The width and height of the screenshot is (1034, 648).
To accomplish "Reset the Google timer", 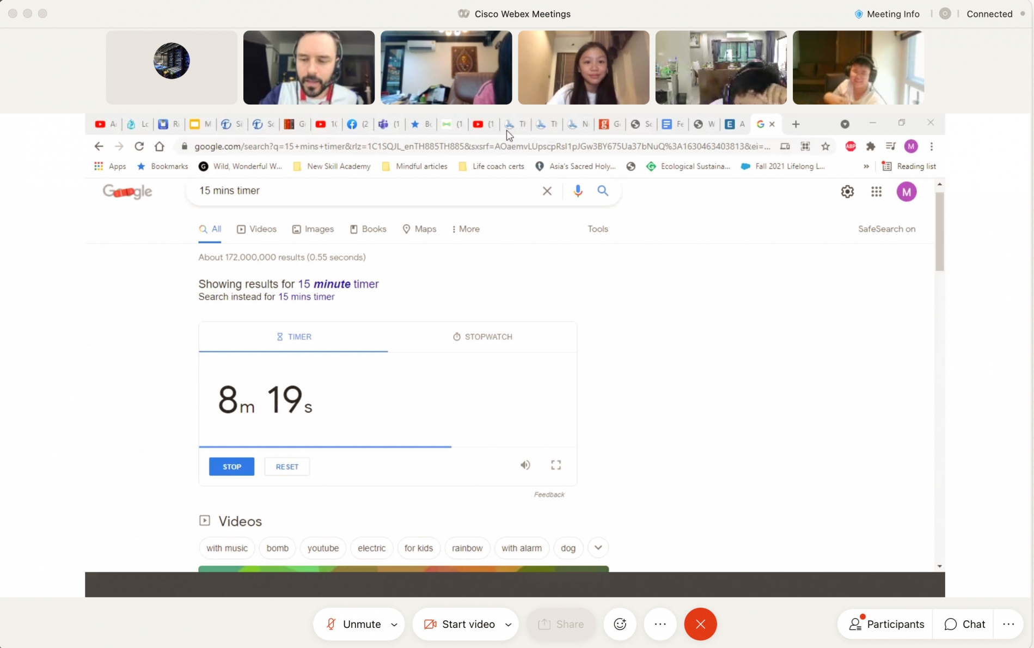I will click(x=287, y=467).
